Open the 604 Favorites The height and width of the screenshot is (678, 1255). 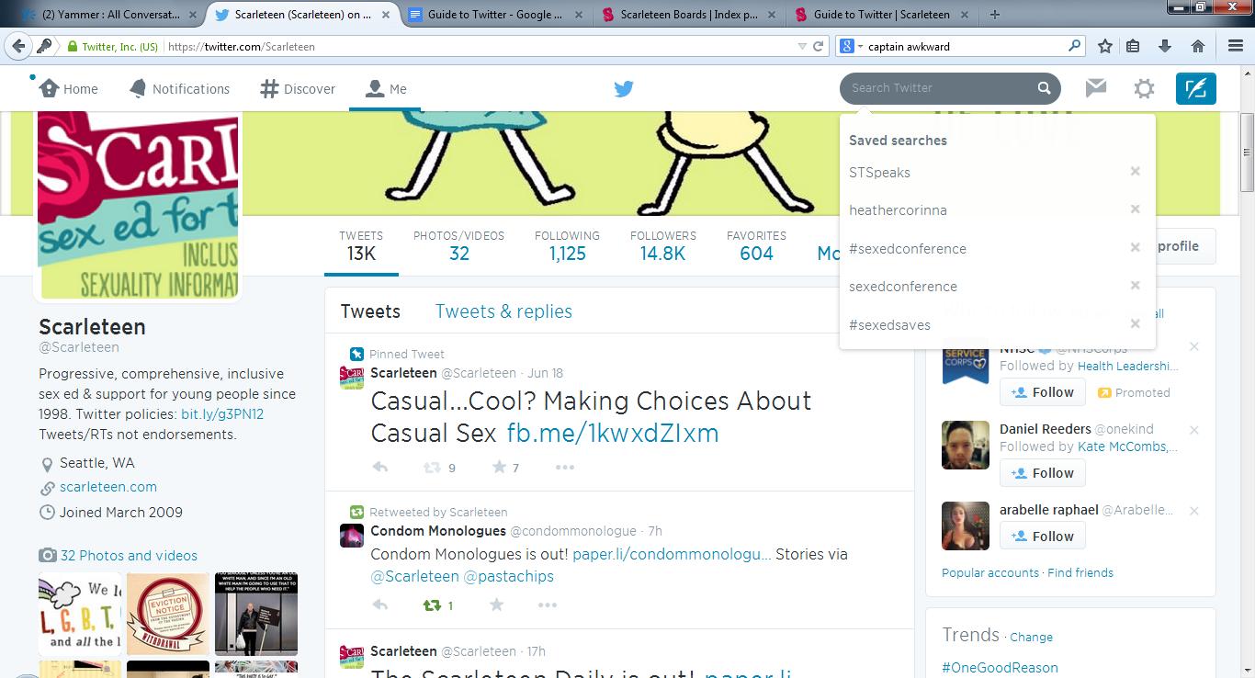(756, 246)
